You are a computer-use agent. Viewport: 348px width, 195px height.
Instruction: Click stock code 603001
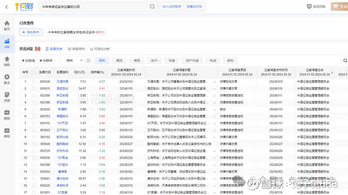[45, 192]
